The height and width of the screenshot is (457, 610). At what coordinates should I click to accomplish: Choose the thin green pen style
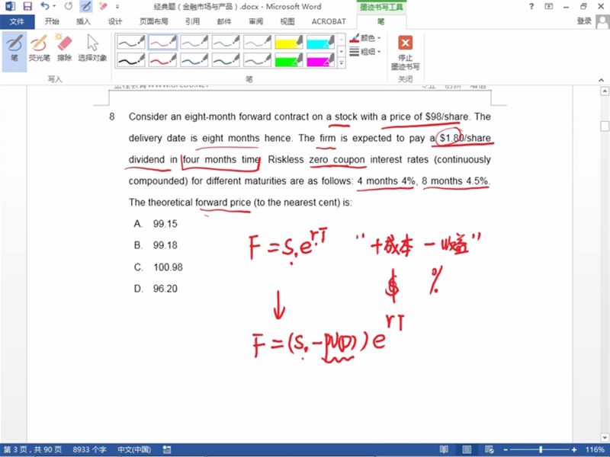(x=226, y=42)
